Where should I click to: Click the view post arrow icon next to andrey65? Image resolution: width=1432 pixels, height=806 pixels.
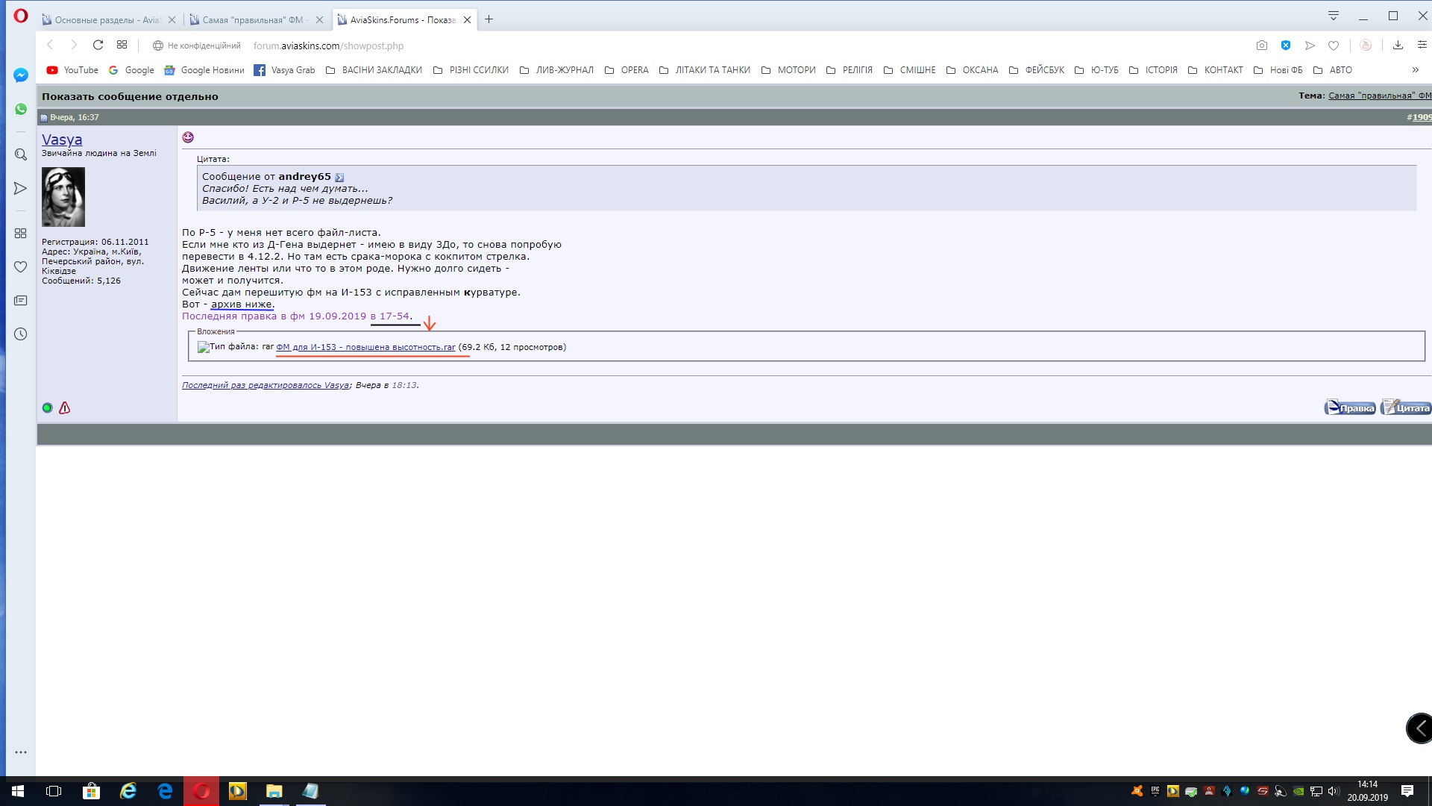point(339,178)
